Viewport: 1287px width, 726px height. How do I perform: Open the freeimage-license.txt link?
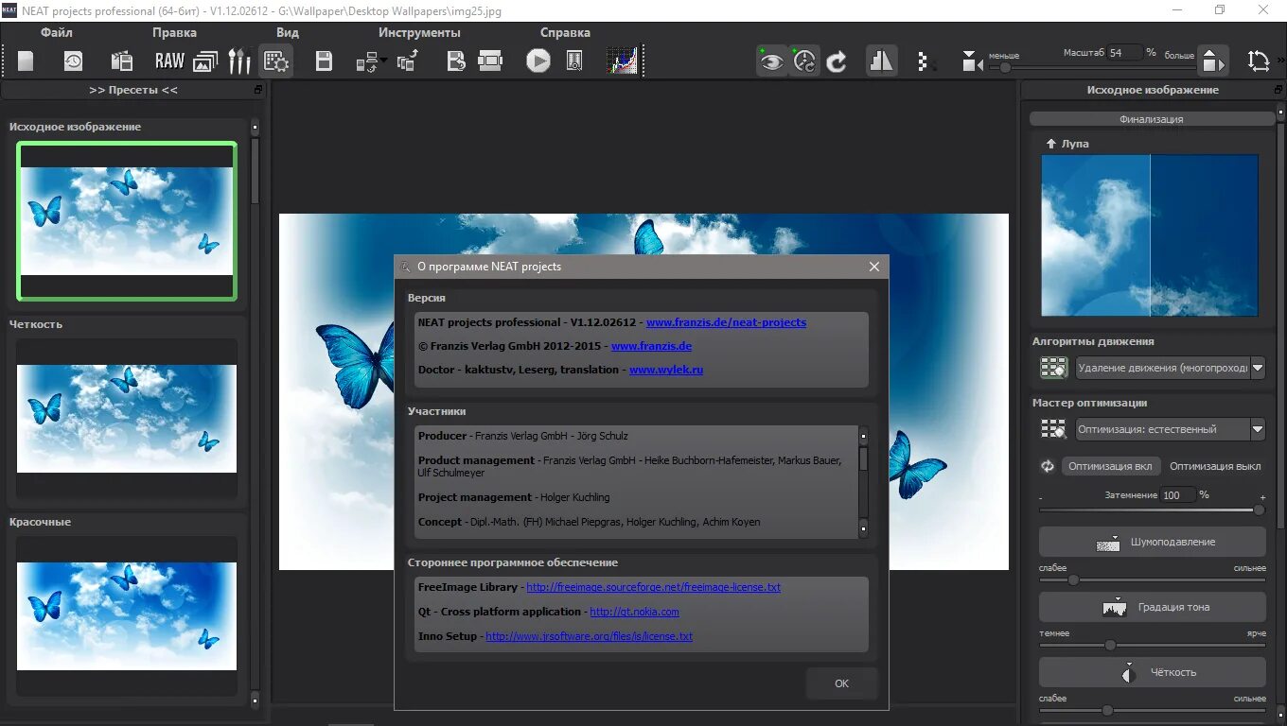click(653, 587)
